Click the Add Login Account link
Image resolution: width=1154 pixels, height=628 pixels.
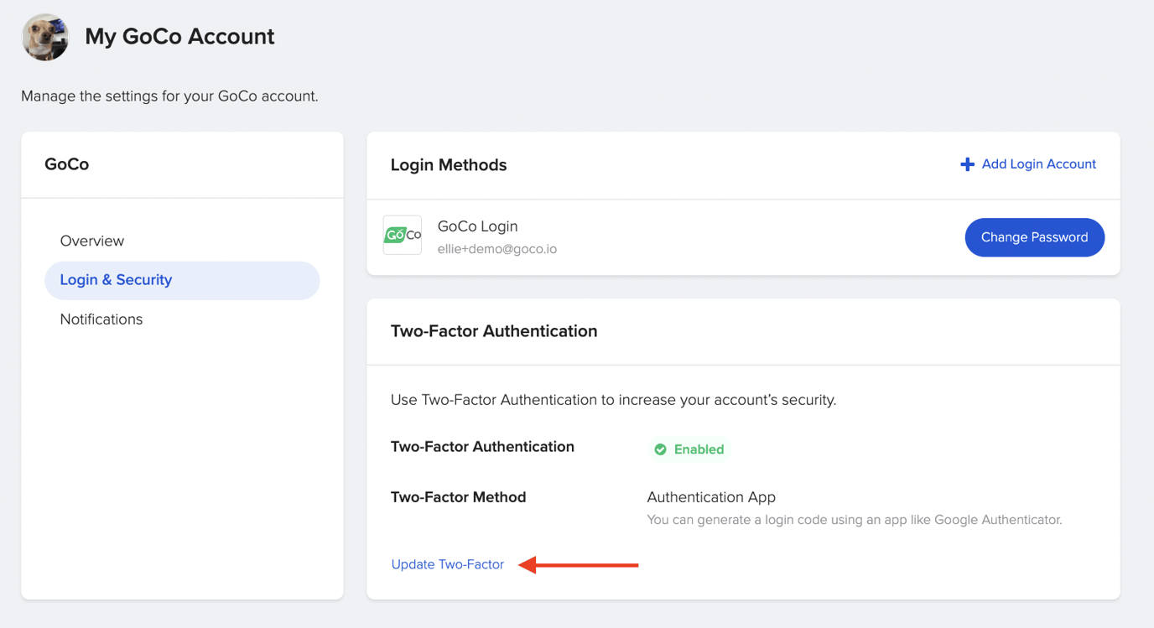click(1038, 163)
